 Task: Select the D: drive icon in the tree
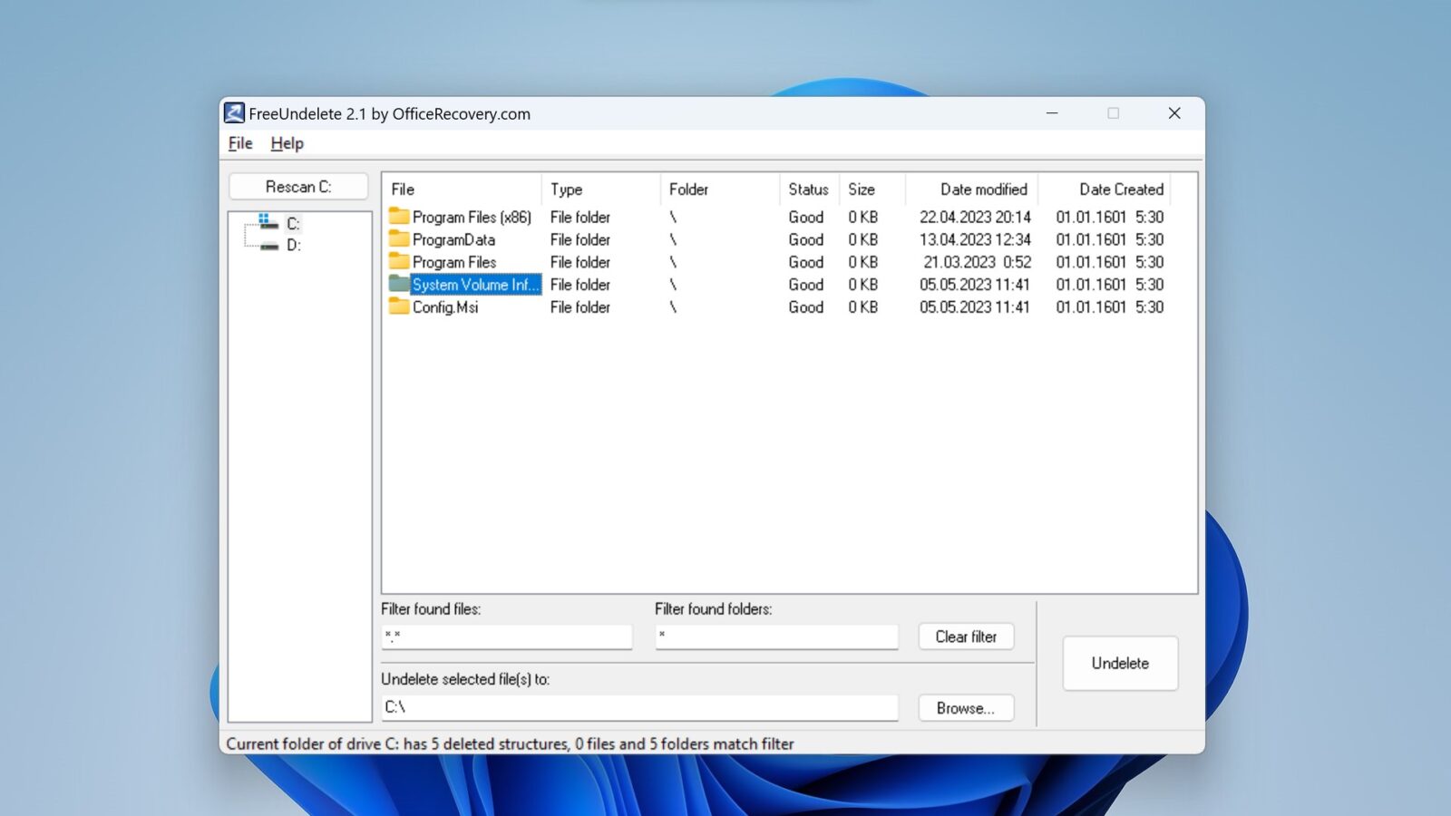(x=268, y=244)
